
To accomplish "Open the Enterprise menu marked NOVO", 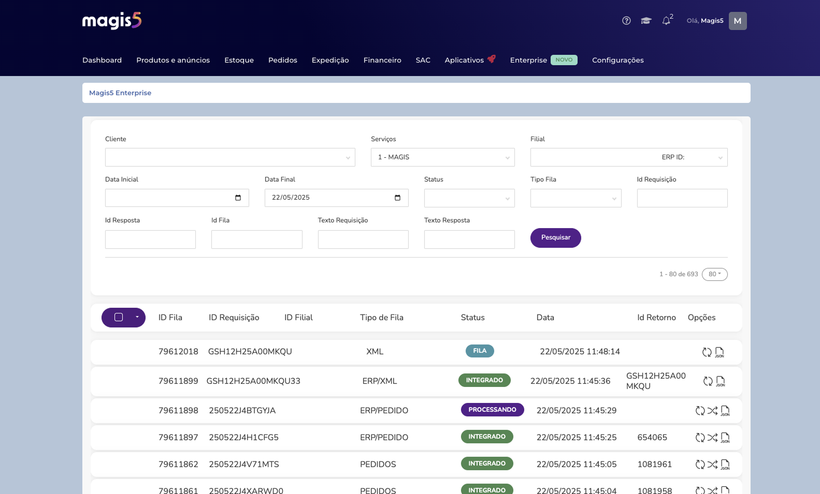I will click(543, 60).
